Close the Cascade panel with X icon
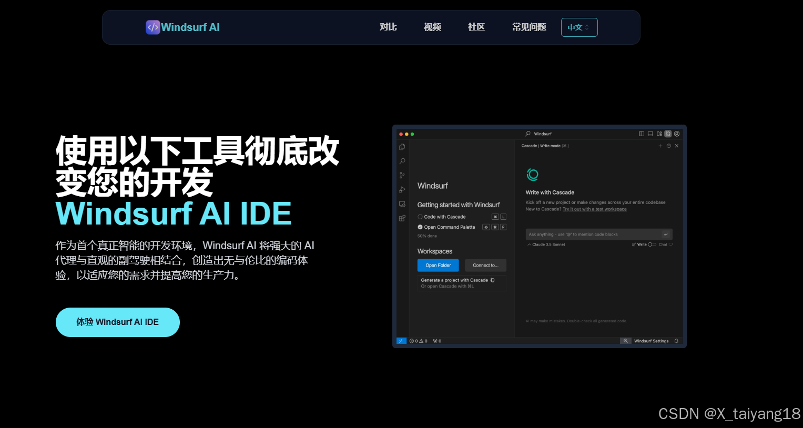Image resolution: width=803 pixels, height=428 pixels. point(677,146)
